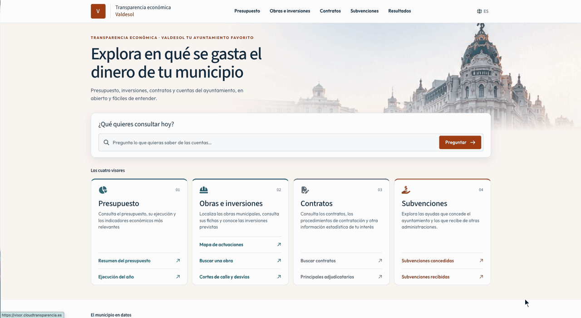Image resolution: width=581 pixels, height=318 pixels.
Task: Click the Subvenciones card heading
Action: click(x=424, y=204)
